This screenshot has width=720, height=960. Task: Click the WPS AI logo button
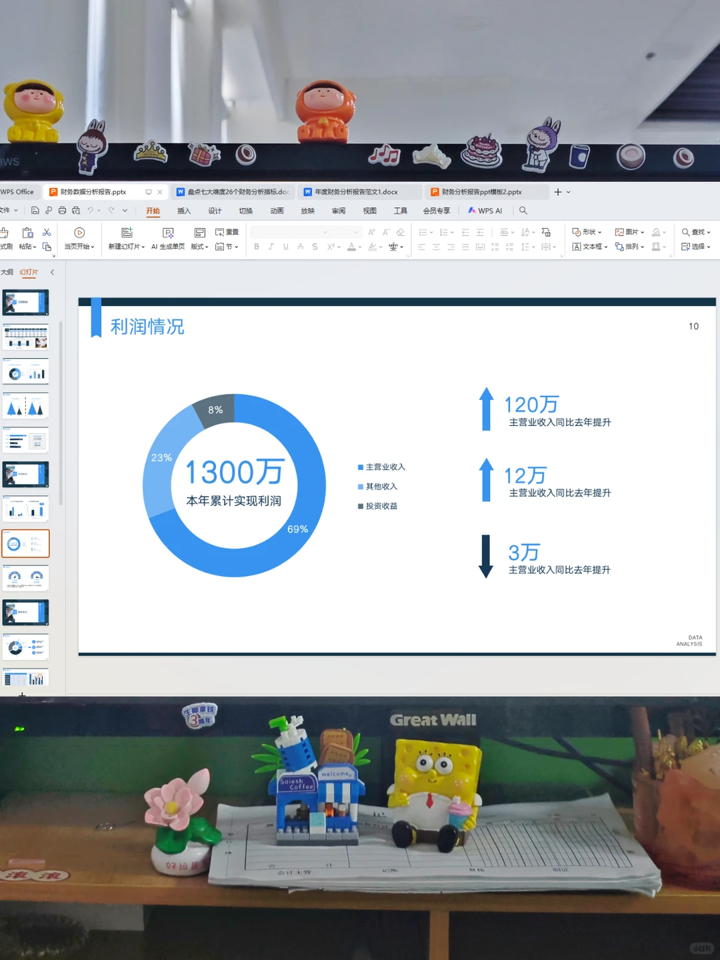(485, 211)
